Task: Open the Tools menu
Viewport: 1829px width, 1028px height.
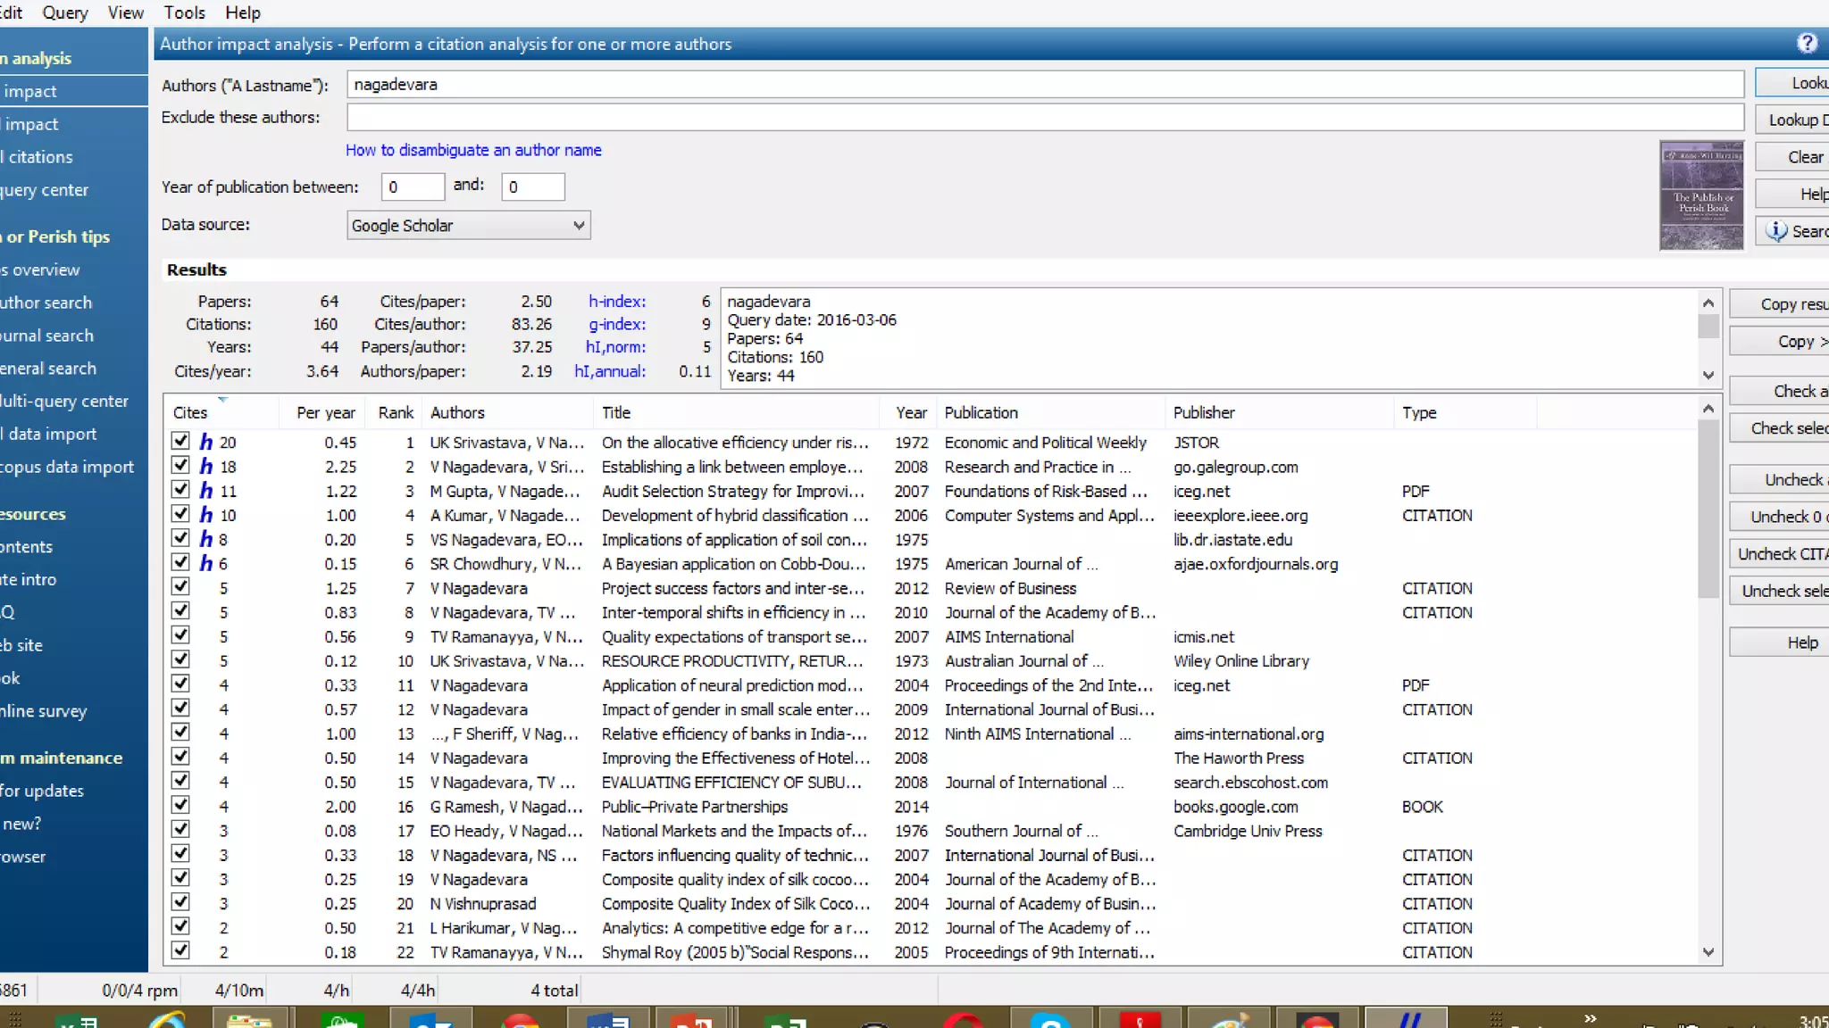Action: 184,12
